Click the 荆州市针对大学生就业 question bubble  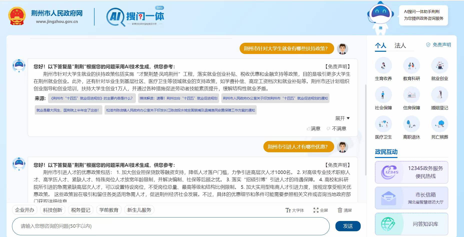tap(287, 48)
